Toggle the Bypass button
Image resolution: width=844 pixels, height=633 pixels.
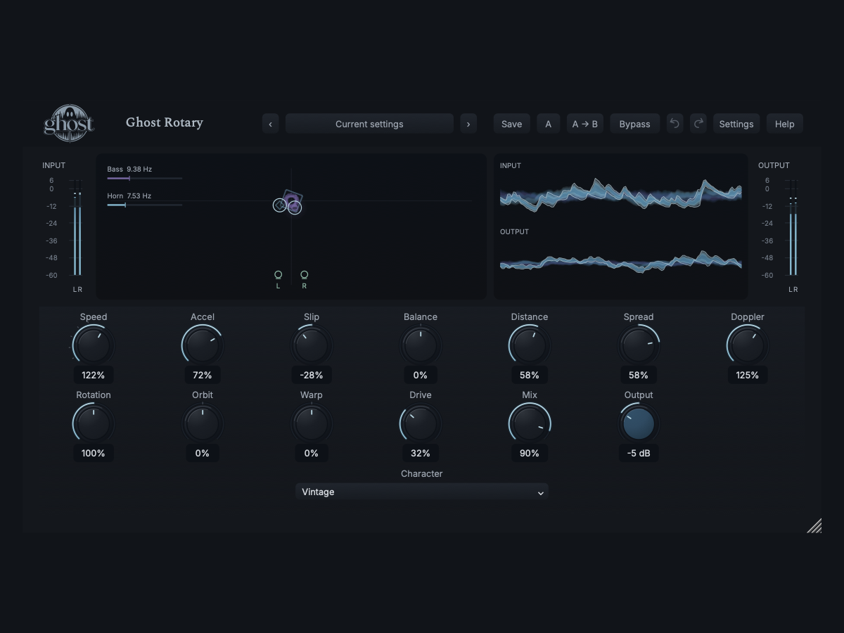coord(634,124)
